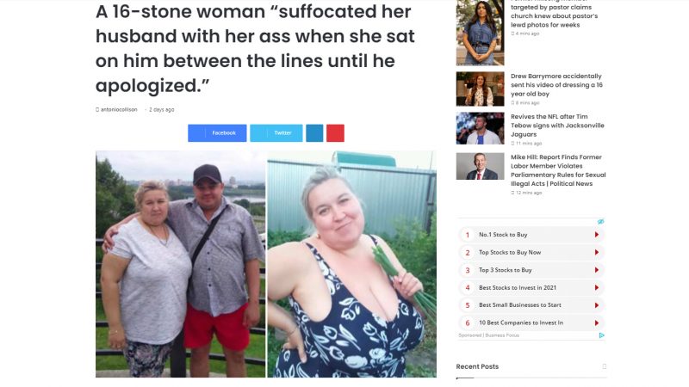Click the clock icon beside 11 mins ago

pos(512,144)
